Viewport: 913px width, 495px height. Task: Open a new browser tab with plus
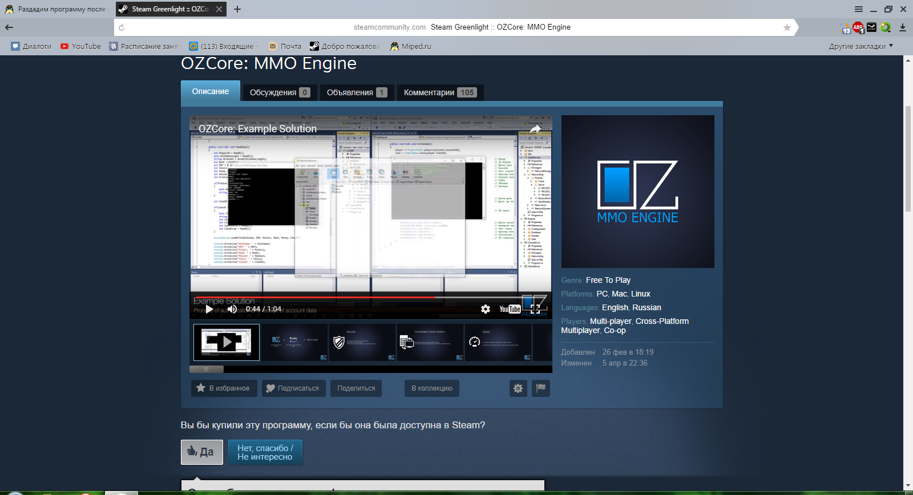click(x=237, y=9)
